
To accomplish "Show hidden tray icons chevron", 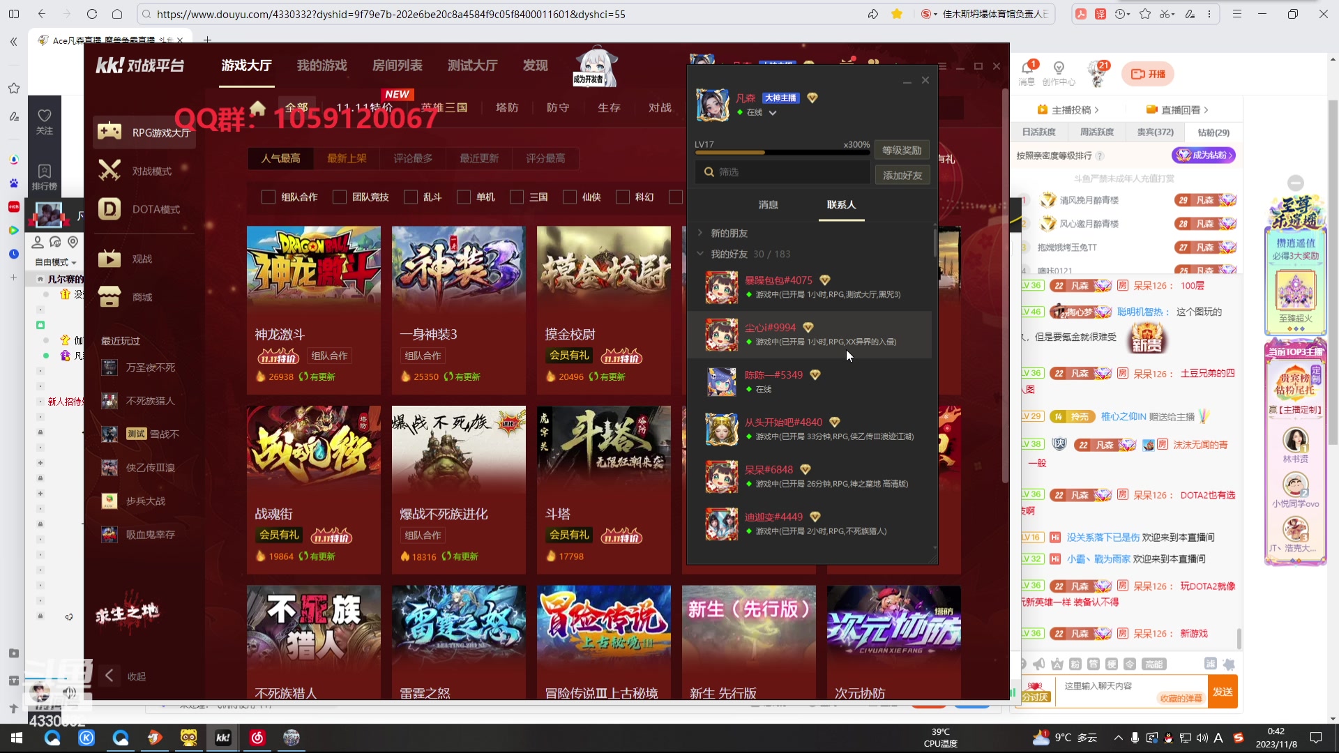I will tap(1119, 738).
